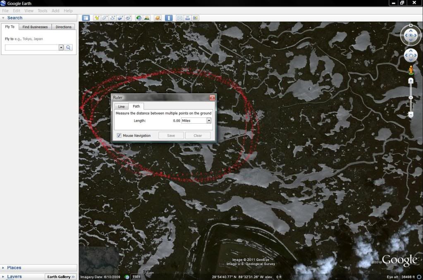Expand the Places panel
Viewport: 423px width, 280px height.
(3, 268)
